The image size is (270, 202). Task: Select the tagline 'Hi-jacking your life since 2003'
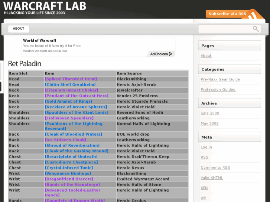(x=34, y=13)
